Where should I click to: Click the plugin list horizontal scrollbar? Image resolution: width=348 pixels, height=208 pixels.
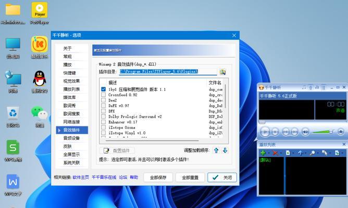pyautogui.click(x=152, y=140)
